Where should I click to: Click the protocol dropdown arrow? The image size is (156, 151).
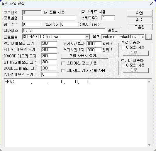click(87, 37)
